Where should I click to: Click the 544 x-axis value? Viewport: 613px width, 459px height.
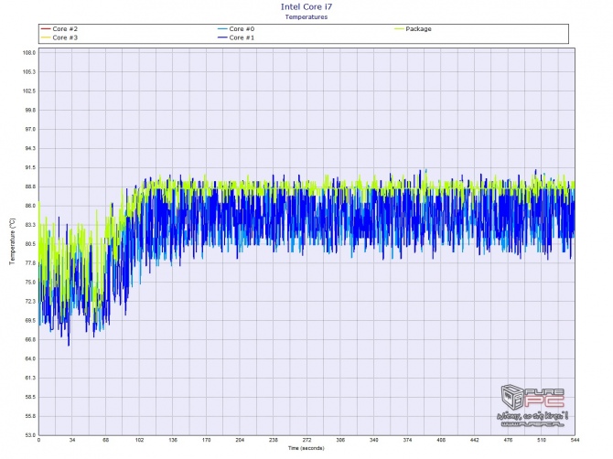(x=575, y=440)
